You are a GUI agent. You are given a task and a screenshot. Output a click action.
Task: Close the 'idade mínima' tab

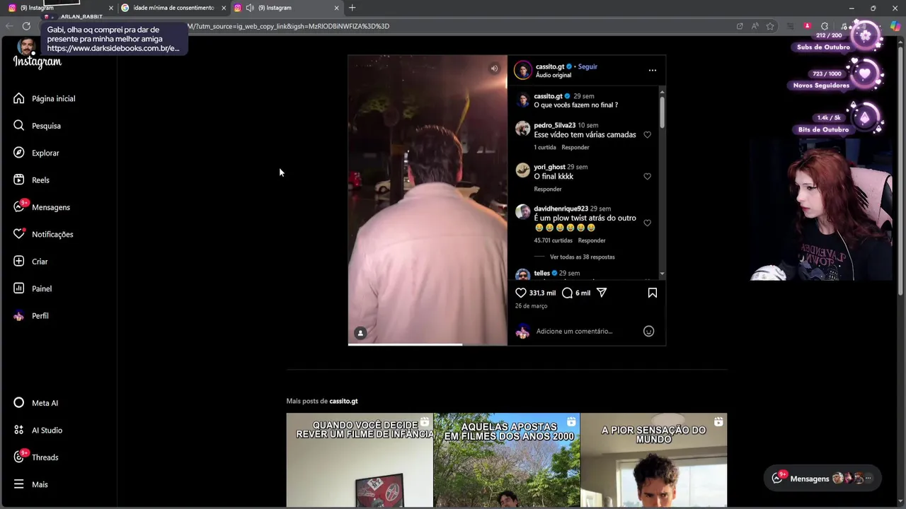point(224,8)
